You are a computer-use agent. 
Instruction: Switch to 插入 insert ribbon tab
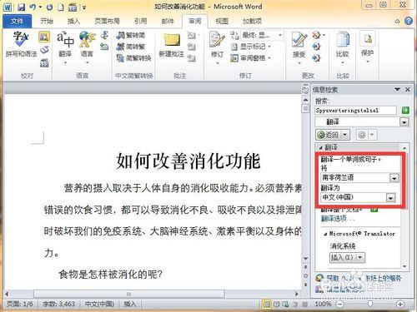(x=73, y=21)
